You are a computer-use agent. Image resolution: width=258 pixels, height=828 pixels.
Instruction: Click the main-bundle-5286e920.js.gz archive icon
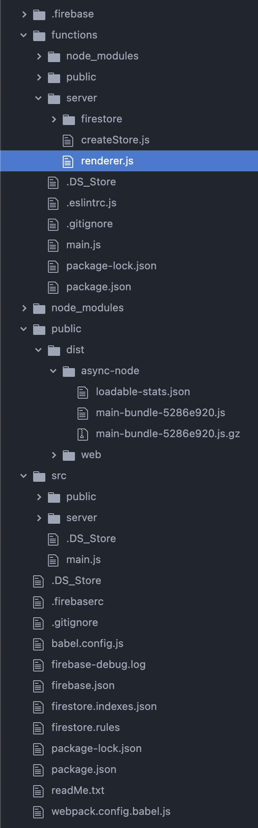click(x=82, y=434)
